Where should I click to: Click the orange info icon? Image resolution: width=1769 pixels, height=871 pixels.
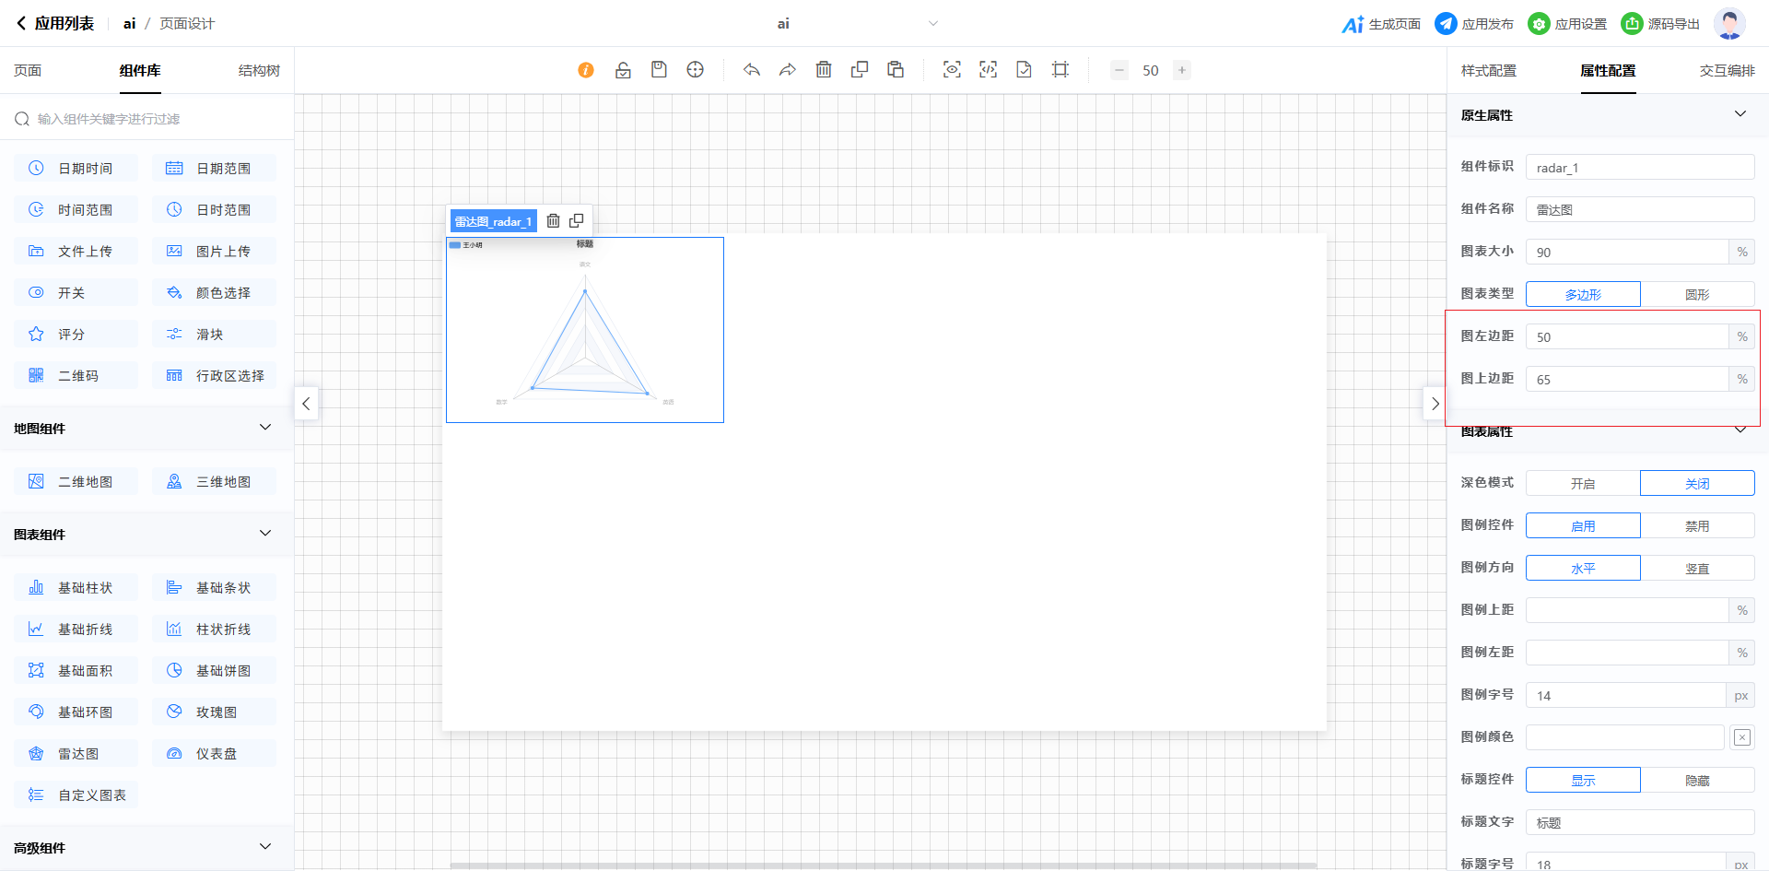click(x=586, y=70)
